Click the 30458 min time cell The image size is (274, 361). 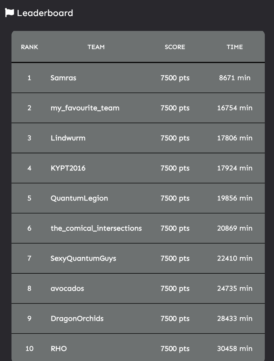[235, 348]
